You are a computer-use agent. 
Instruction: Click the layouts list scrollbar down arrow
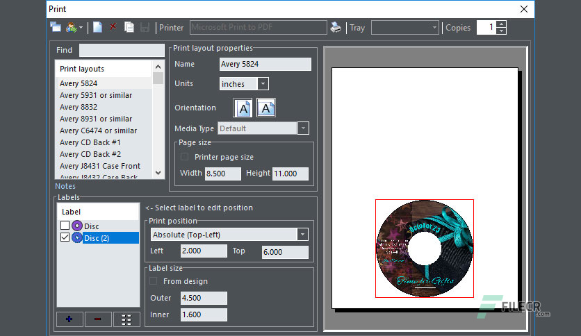pyautogui.click(x=158, y=173)
